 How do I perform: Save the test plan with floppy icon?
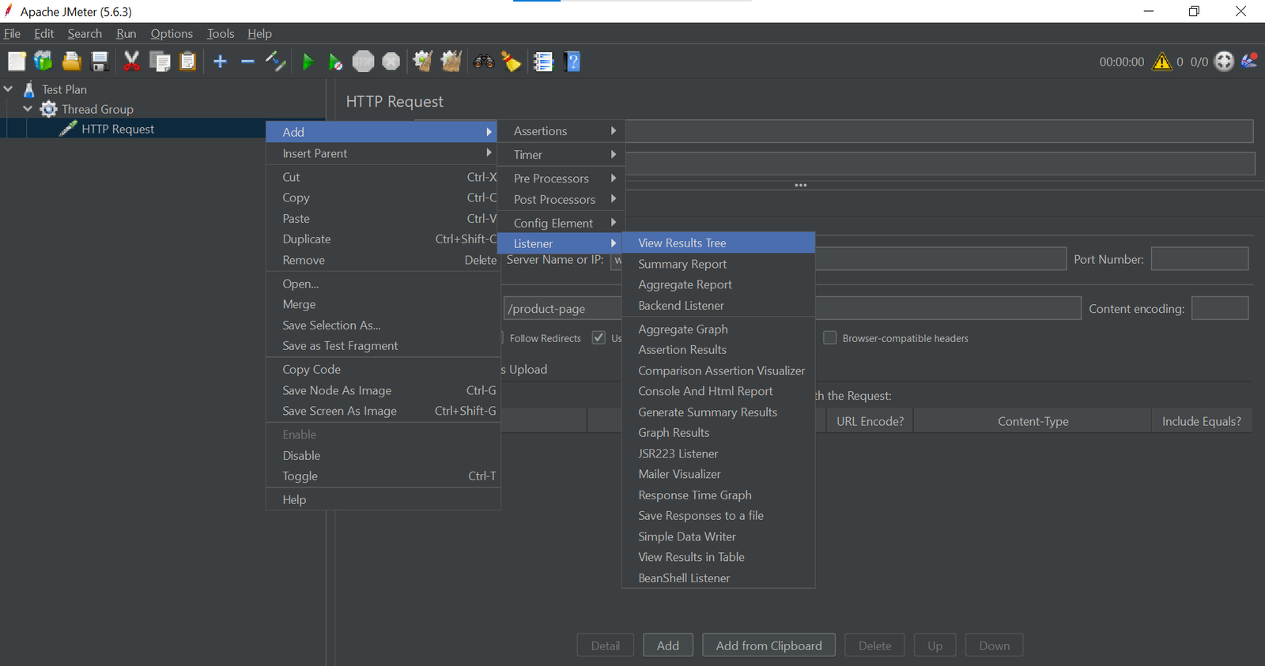pyautogui.click(x=100, y=62)
